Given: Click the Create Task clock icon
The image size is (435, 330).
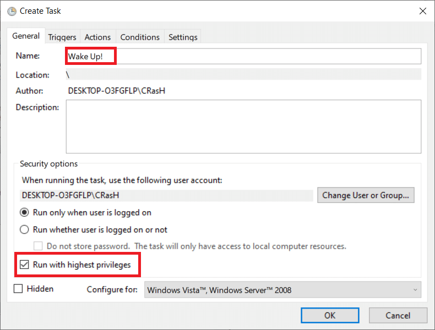Looking at the screenshot, I should point(12,12).
